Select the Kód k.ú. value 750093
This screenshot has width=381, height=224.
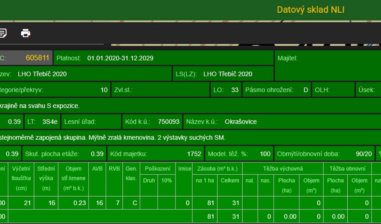[169, 121]
